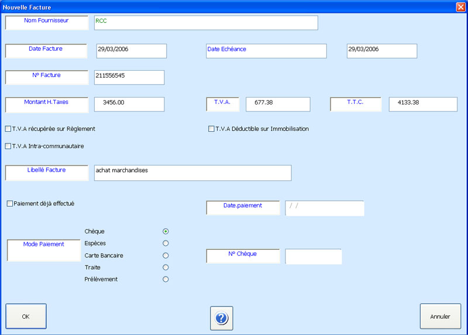Click the N° Facture field 211556545
Viewport: 468px width, 335px height.
[129, 77]
